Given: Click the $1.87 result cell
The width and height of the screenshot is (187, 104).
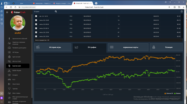Looking at the screenshot, I should click(178, 16).
